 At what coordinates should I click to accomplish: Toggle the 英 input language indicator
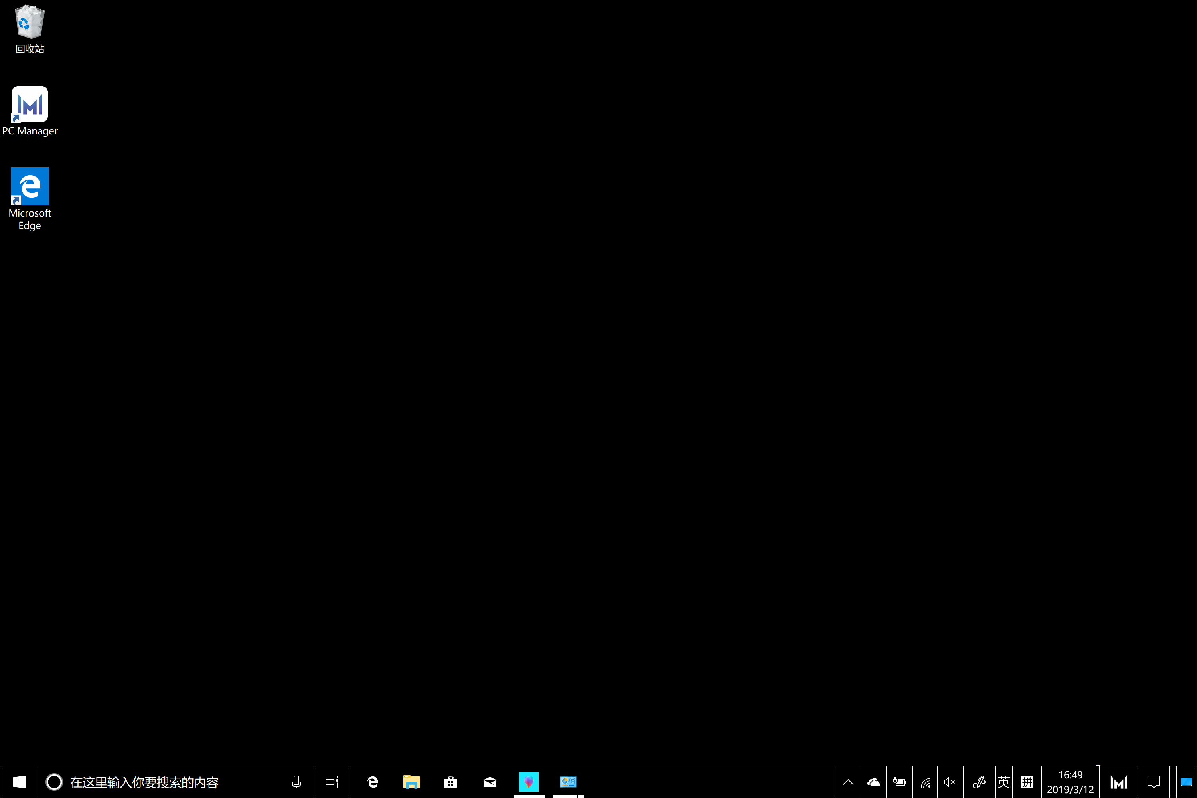1003,782
